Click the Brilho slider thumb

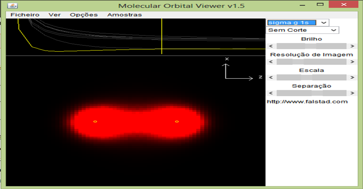[311, 46]
